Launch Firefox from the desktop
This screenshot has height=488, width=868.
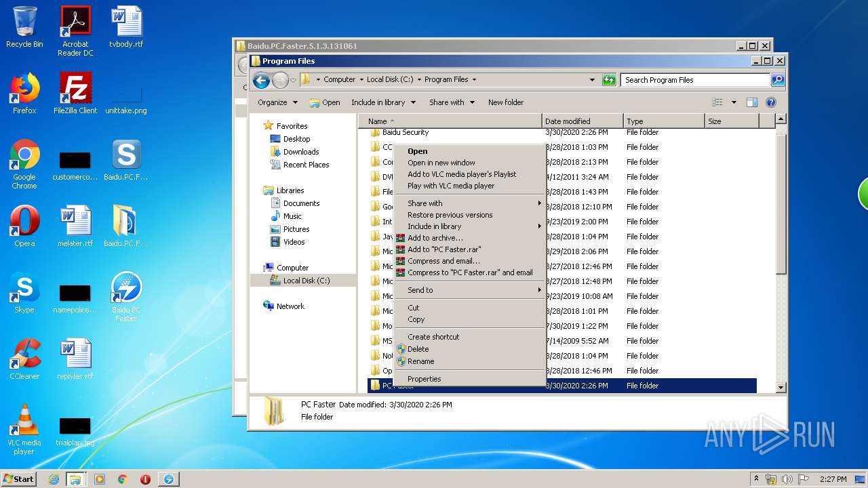24,94
